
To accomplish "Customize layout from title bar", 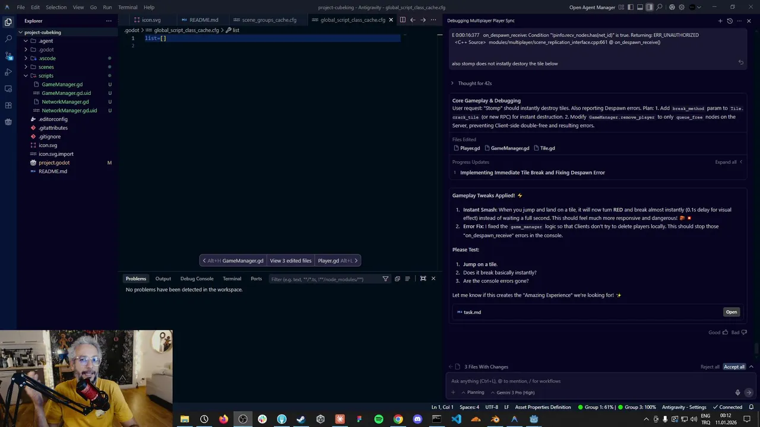I will (x=620, y=7).
